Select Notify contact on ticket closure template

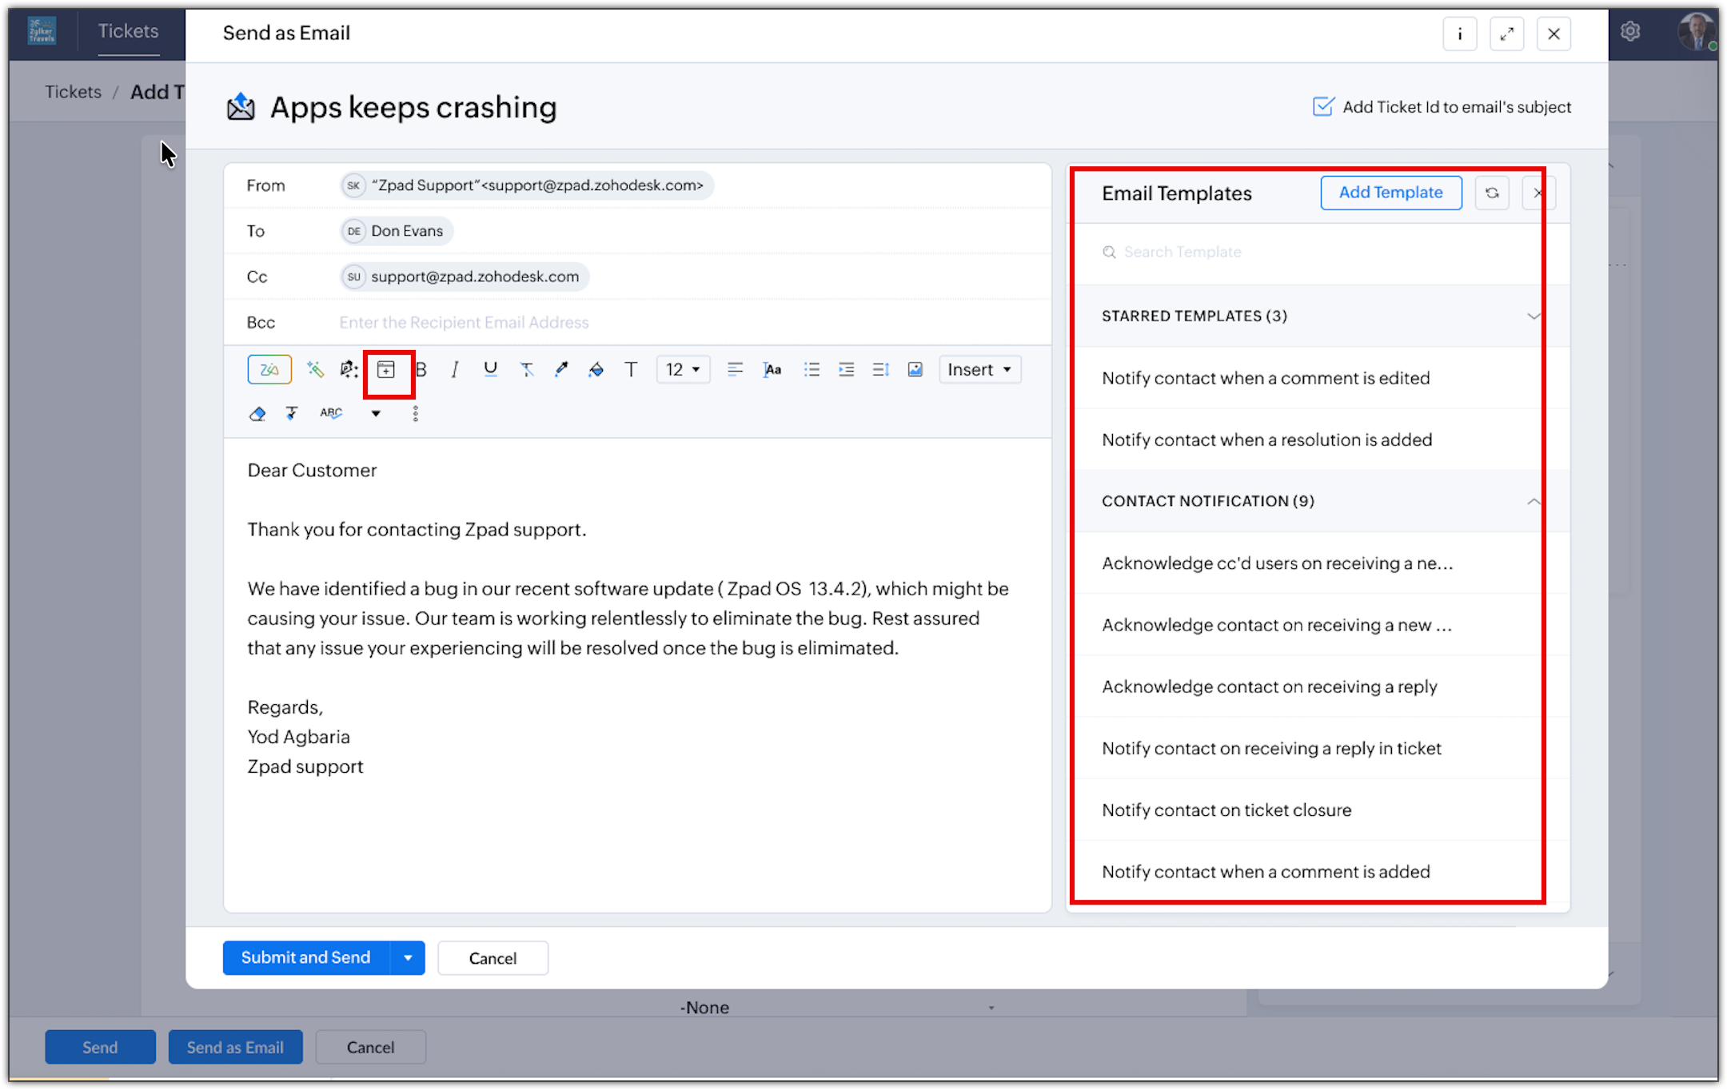[1226, 810]
